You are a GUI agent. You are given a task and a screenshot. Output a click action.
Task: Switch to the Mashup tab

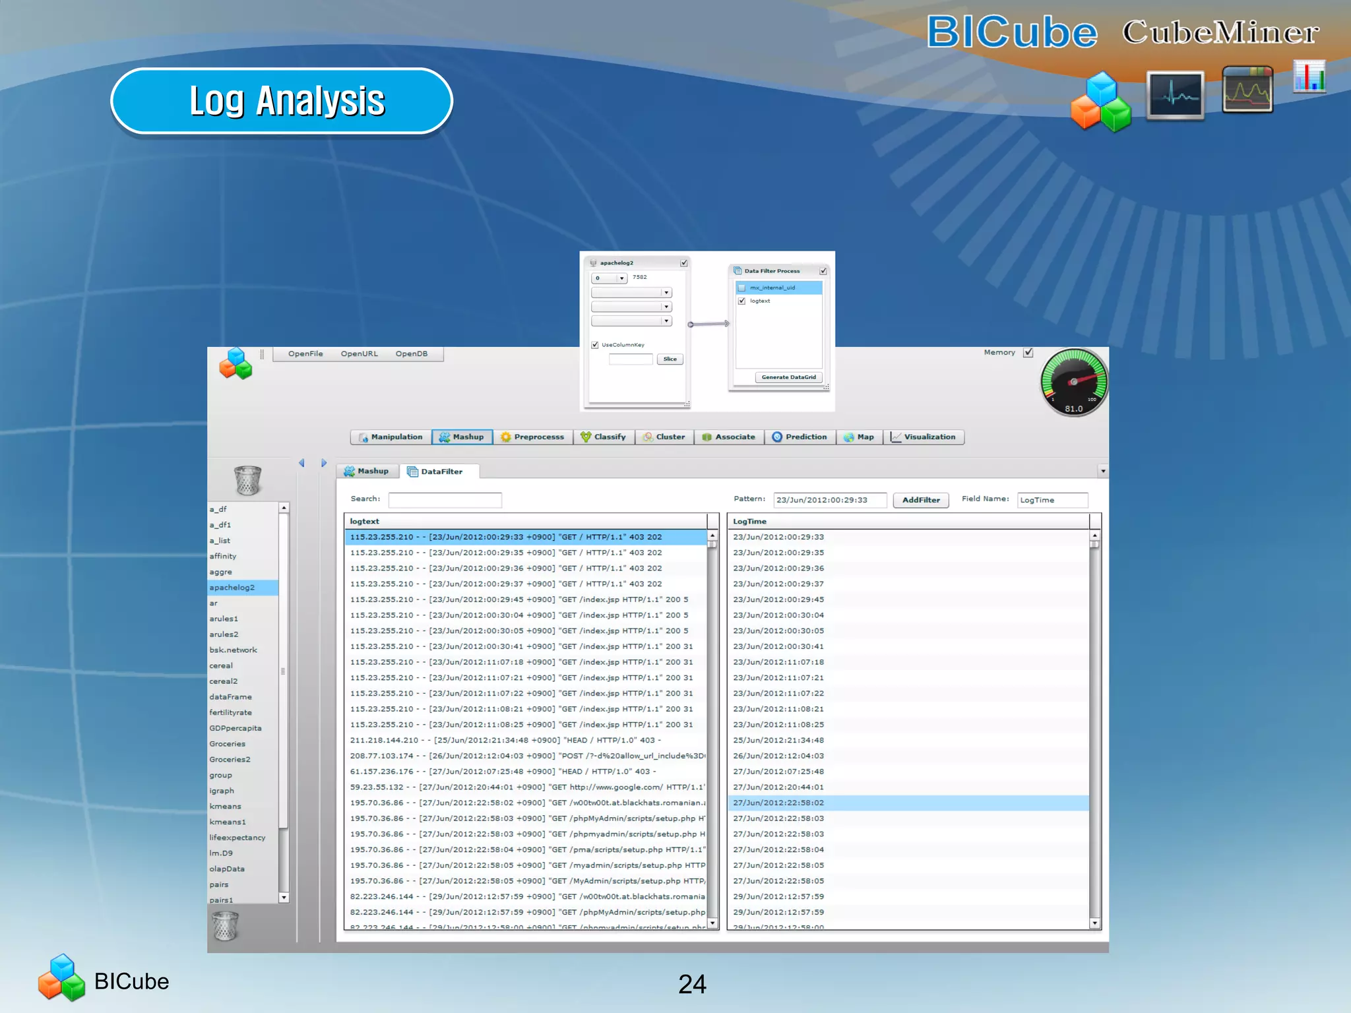click(x=367, y=471)
